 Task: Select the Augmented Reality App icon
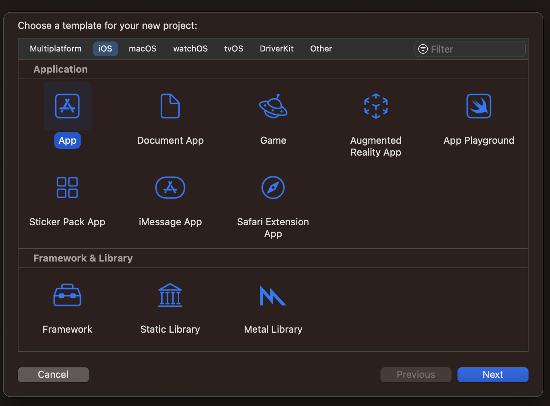376,106
